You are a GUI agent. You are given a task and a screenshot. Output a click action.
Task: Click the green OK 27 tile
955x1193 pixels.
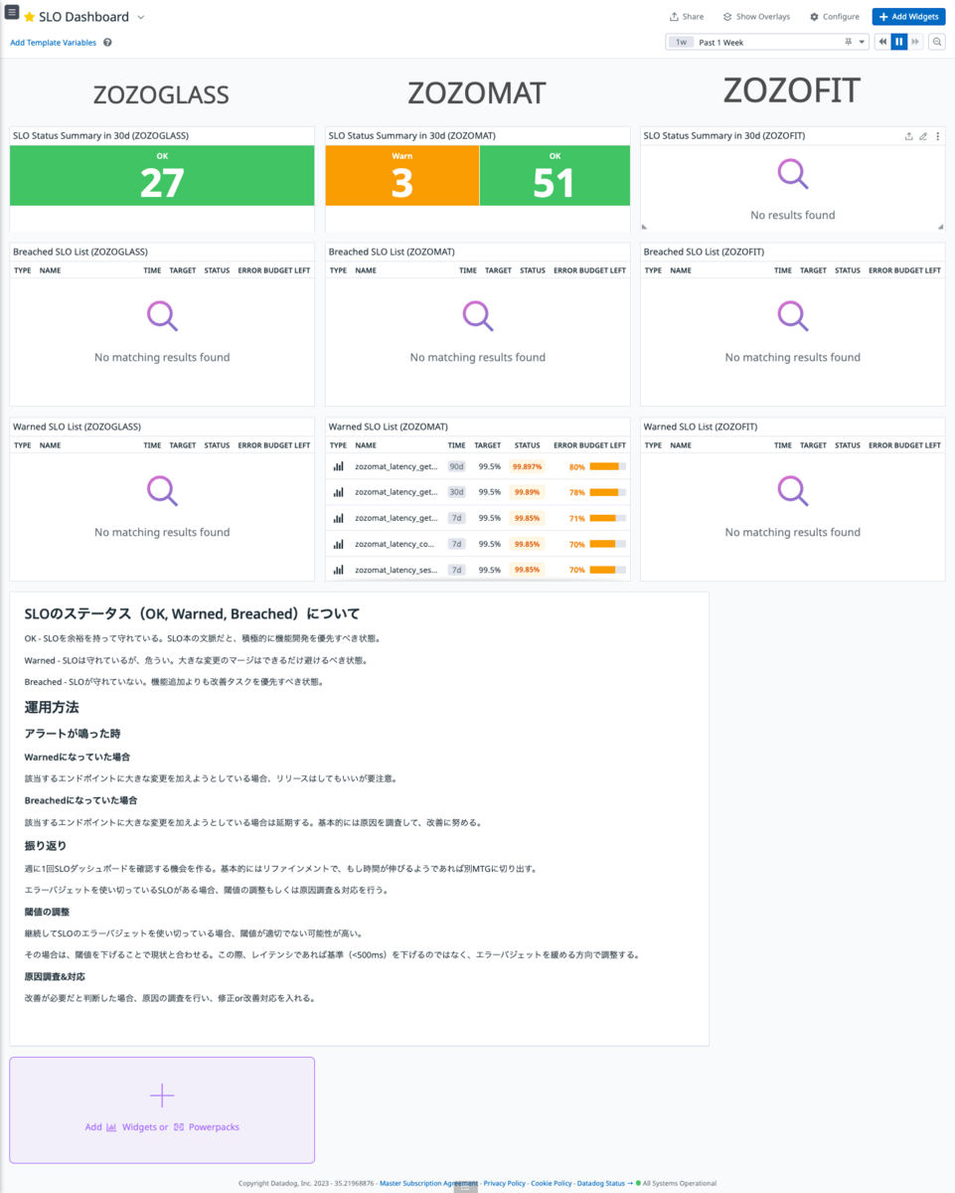[x=162, y=176]
